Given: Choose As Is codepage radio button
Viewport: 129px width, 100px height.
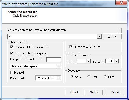Looking at the screenshot, I should [72, 77].
